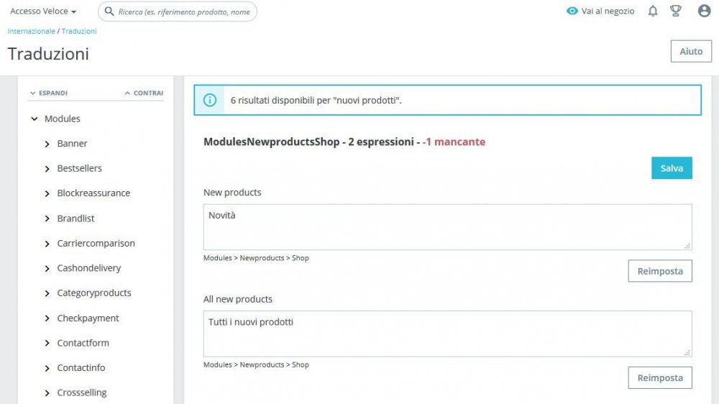Expand all with the Espandi control
This screenshot has width=719, height=404.
[x=48, y=93]
